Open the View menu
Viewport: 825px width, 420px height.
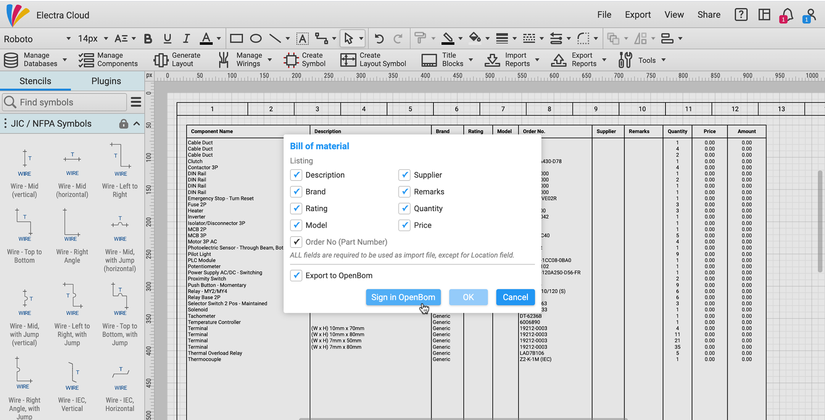674,15
